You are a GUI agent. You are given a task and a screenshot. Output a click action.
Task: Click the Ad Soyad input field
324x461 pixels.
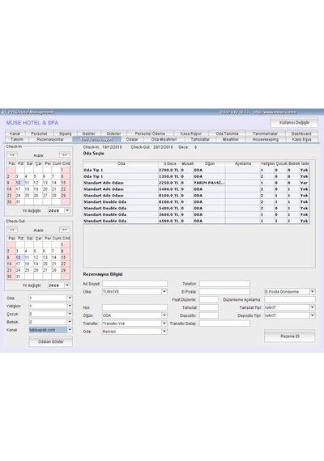coord(134,284)
